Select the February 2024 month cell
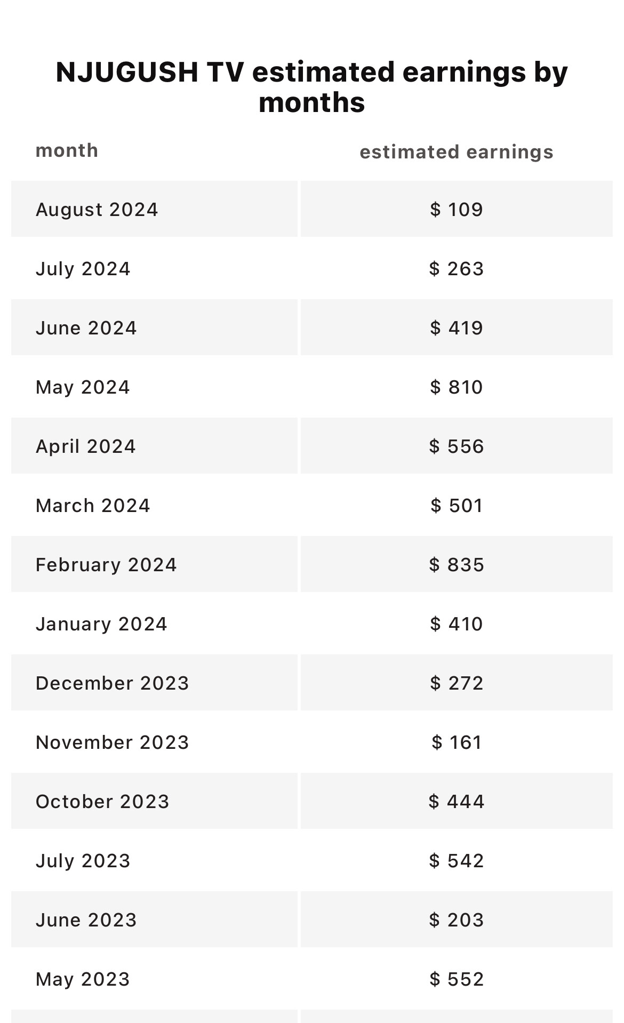The image size is (624, 1023). coord(106,565)
